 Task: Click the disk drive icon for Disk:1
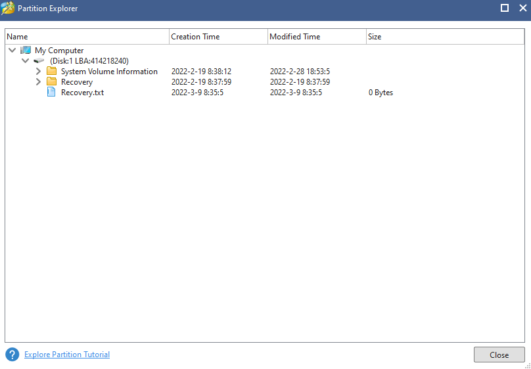point(39,61)
